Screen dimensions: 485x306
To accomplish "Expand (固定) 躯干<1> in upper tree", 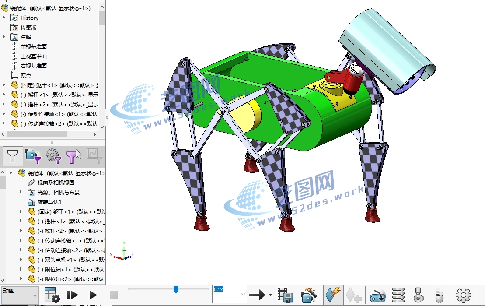I will click(x=3, y=85).
